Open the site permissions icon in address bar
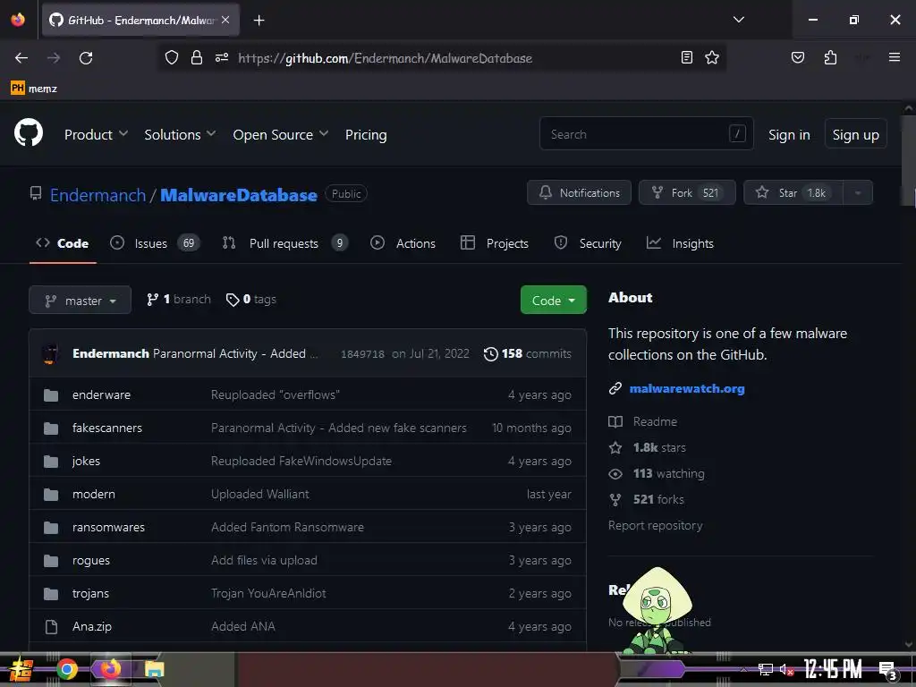 (x=222, y=57)
